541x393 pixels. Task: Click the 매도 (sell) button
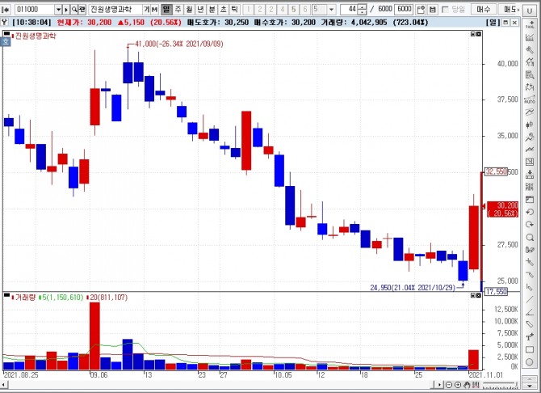[510, 10]
